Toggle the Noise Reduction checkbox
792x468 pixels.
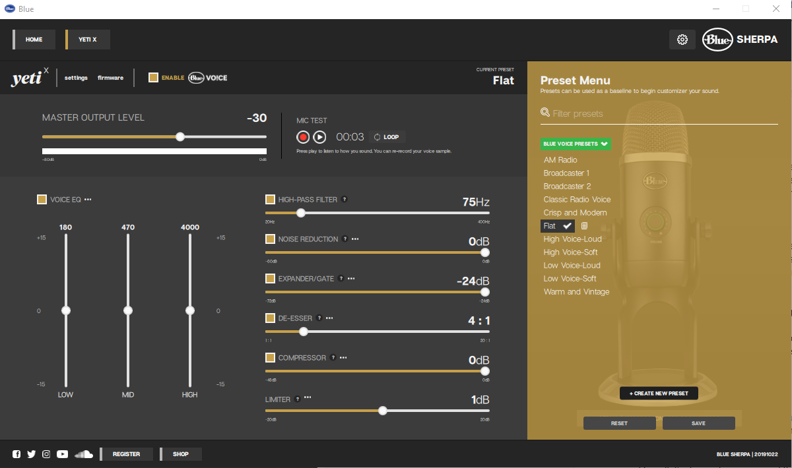click(270, 239)
